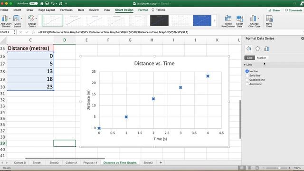Open Change Colors palette
Viewport: 304px width, 171px height.
click(x=32, y=21)
